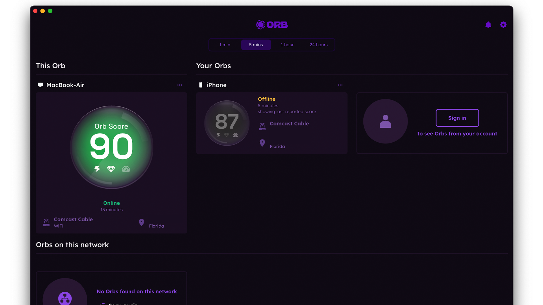Click diamond icon in iPhone orb
The width and height of the screenshot is (543, 305).
click(x=227, y=135)
